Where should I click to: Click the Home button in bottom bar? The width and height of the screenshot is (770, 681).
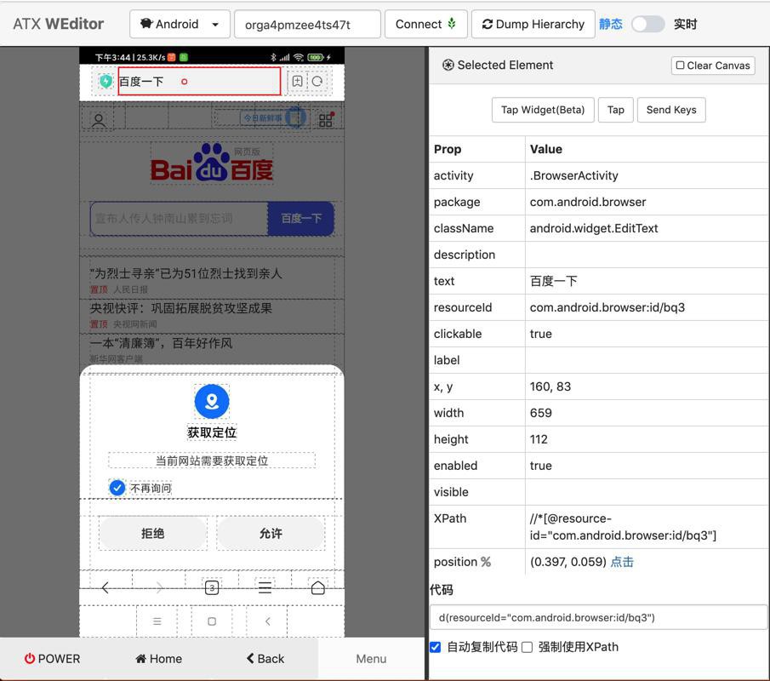158,658
